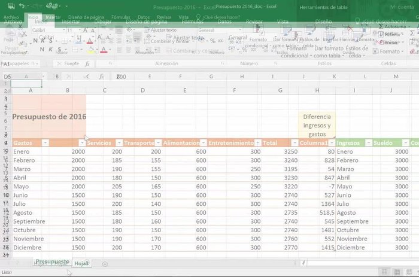This screenshot has height=277, width=419.
Task: Select the Presupuesto sheet tab
Action: (x=53, y=261)
